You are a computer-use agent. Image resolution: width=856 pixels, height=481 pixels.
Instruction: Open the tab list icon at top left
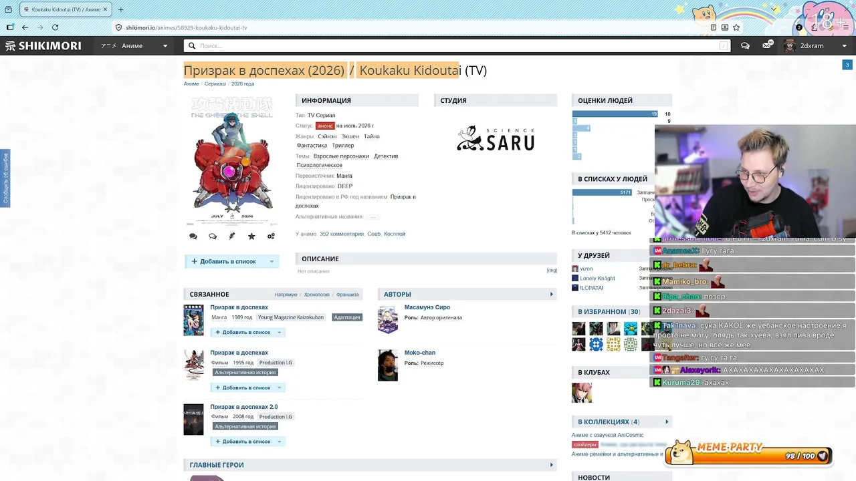(x=8, y=9)
